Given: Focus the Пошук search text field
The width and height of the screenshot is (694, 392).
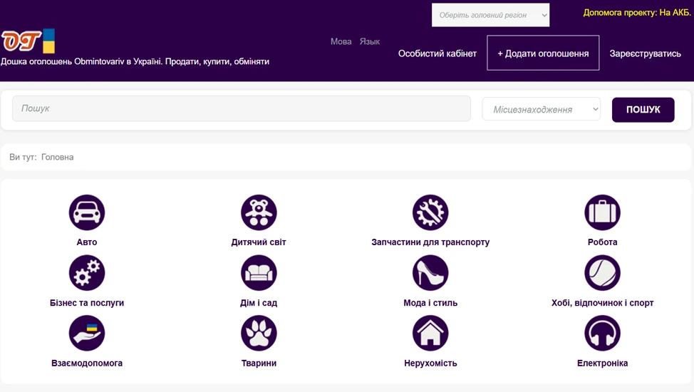Looking at the screenshot, I should 241,108.
